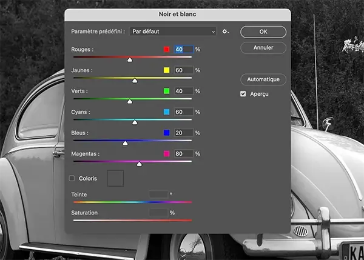
Task: Click the Rouges slider handle
Action: [130, 59]
